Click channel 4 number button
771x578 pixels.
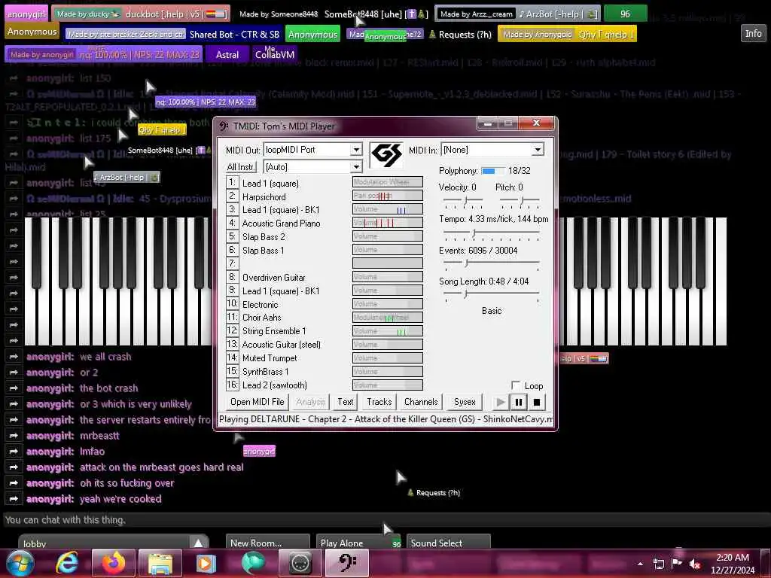click(x=232, y=223)
